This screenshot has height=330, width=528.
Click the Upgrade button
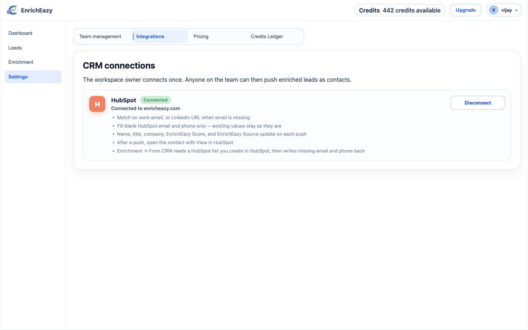pyautogui.click(x=466, y=10)
